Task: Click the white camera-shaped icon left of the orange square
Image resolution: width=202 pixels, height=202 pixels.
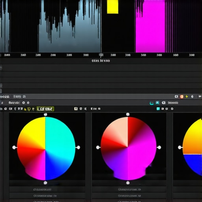Action: pos(176,97)
